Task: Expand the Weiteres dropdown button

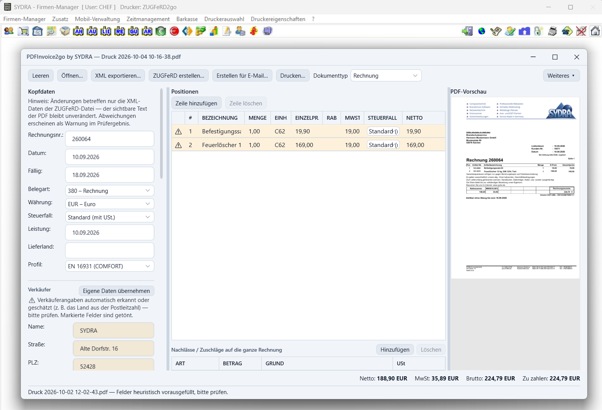Action: pos(561,75)
